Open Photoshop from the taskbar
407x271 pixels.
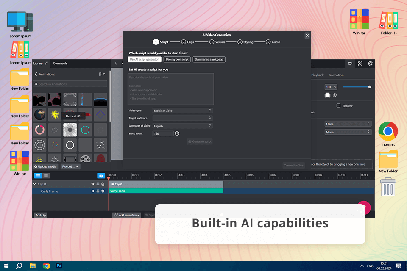click(59, 265)
